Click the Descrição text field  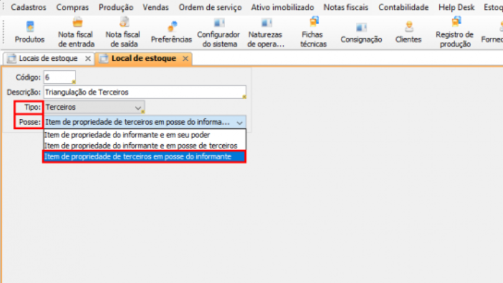(144, 92)
